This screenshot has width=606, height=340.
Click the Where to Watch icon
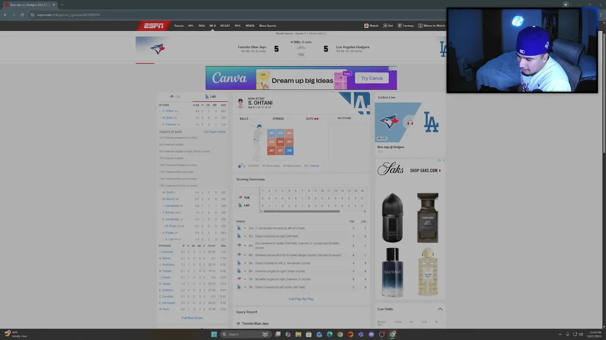[420, 25]
